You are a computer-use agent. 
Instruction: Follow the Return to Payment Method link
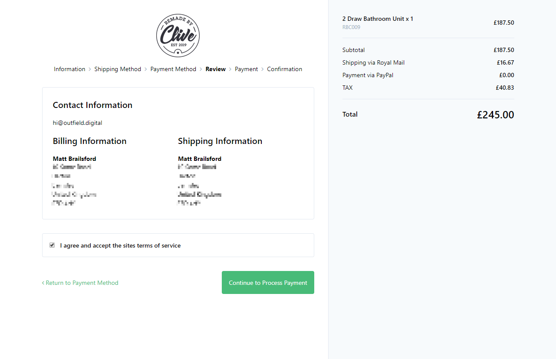[82, 283]
